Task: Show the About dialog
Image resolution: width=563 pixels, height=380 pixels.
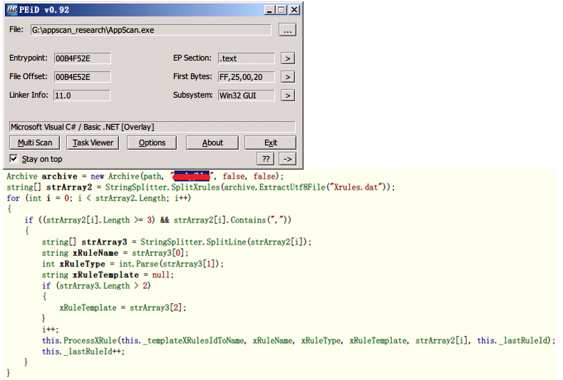Action: pyautogui.click(x=212, y=143)
